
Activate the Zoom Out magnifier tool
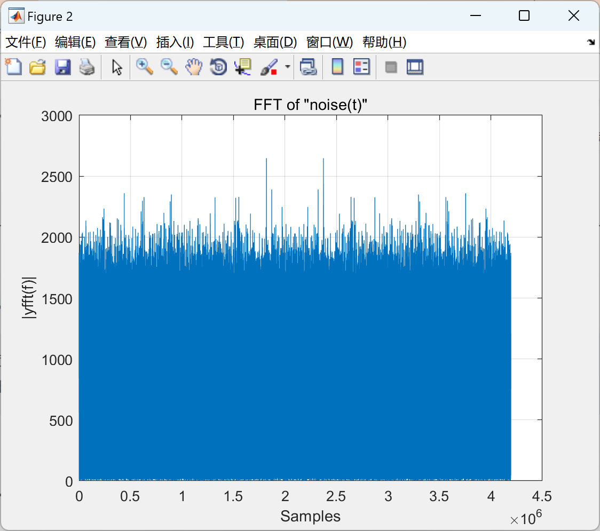[169, 67]
